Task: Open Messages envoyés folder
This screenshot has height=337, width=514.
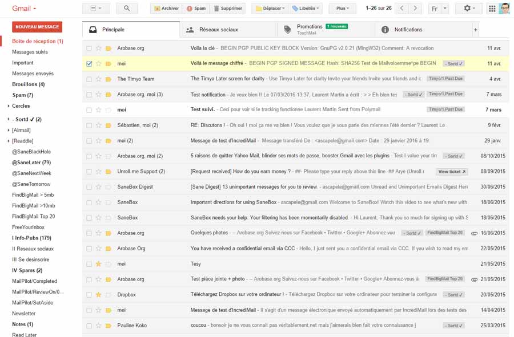Action: pos(33,74)
